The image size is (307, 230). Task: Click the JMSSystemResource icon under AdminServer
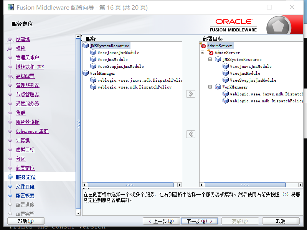point(219,59)
